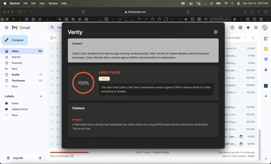Open the File menu
The width and height of the screenshot is (271, 164).
(26, 3)
